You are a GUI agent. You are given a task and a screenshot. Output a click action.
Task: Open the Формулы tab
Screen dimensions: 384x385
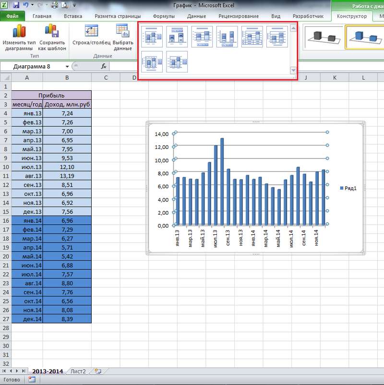[164, 16]
